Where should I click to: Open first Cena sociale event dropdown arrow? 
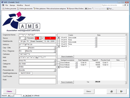[96, 38]
